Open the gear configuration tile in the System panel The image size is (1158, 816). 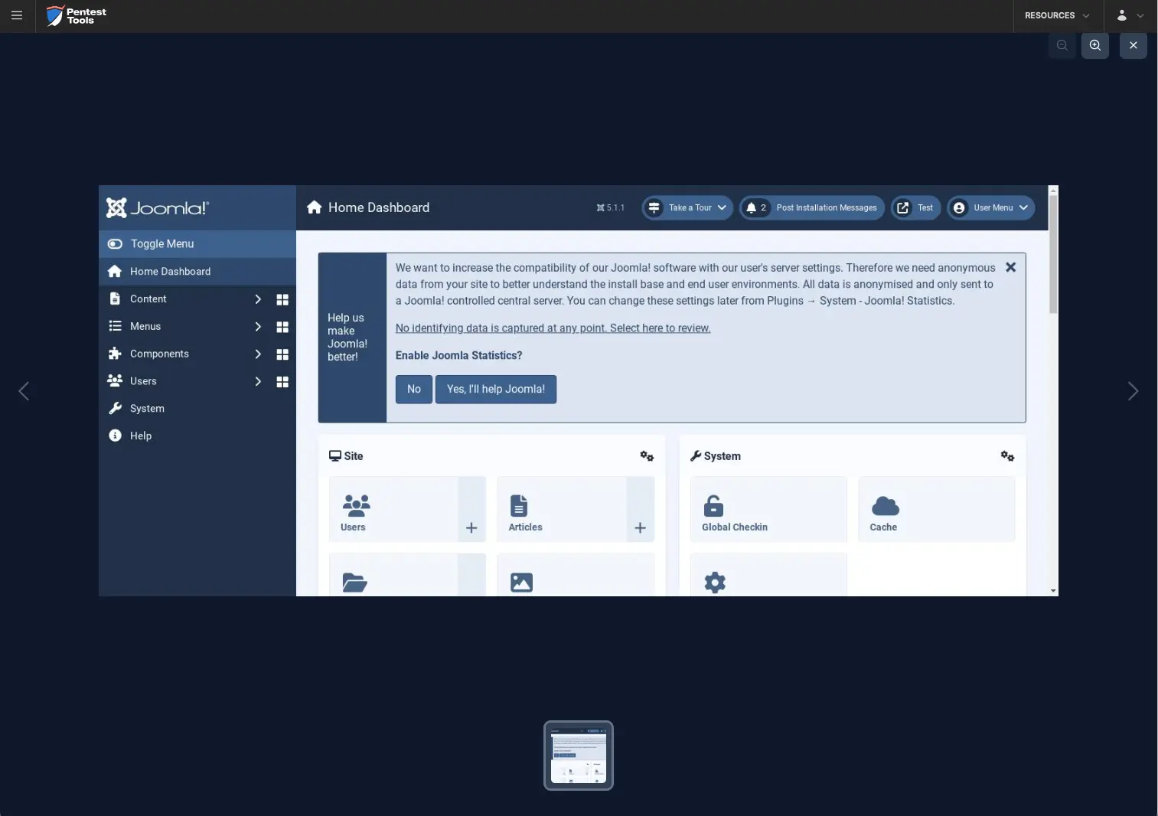tap(768, 575)
